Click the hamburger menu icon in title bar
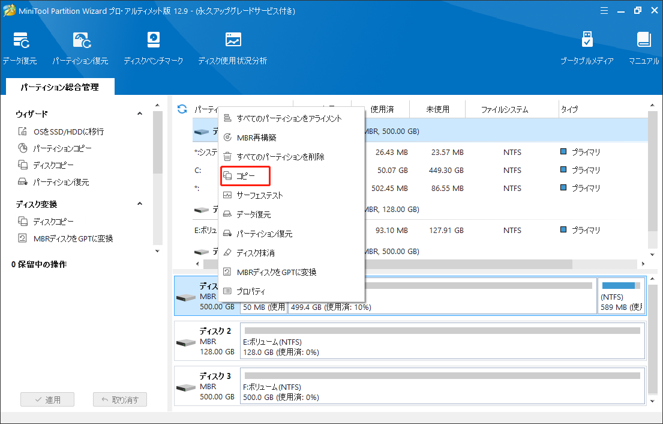This screenshot has height=424, width=663. coord(604,11)
